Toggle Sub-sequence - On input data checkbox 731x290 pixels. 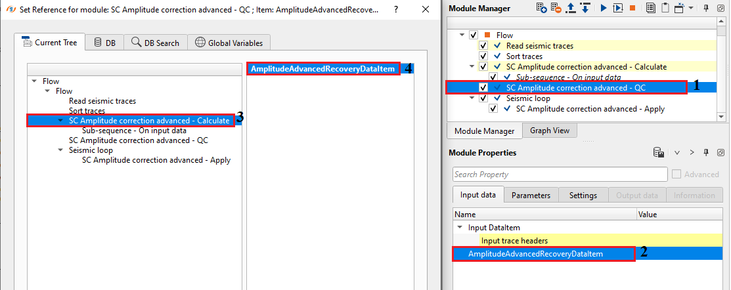pyautogui.click(x=493, y=77)
